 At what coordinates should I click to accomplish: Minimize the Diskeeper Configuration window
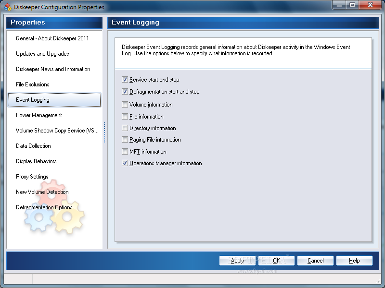[339, 5]
